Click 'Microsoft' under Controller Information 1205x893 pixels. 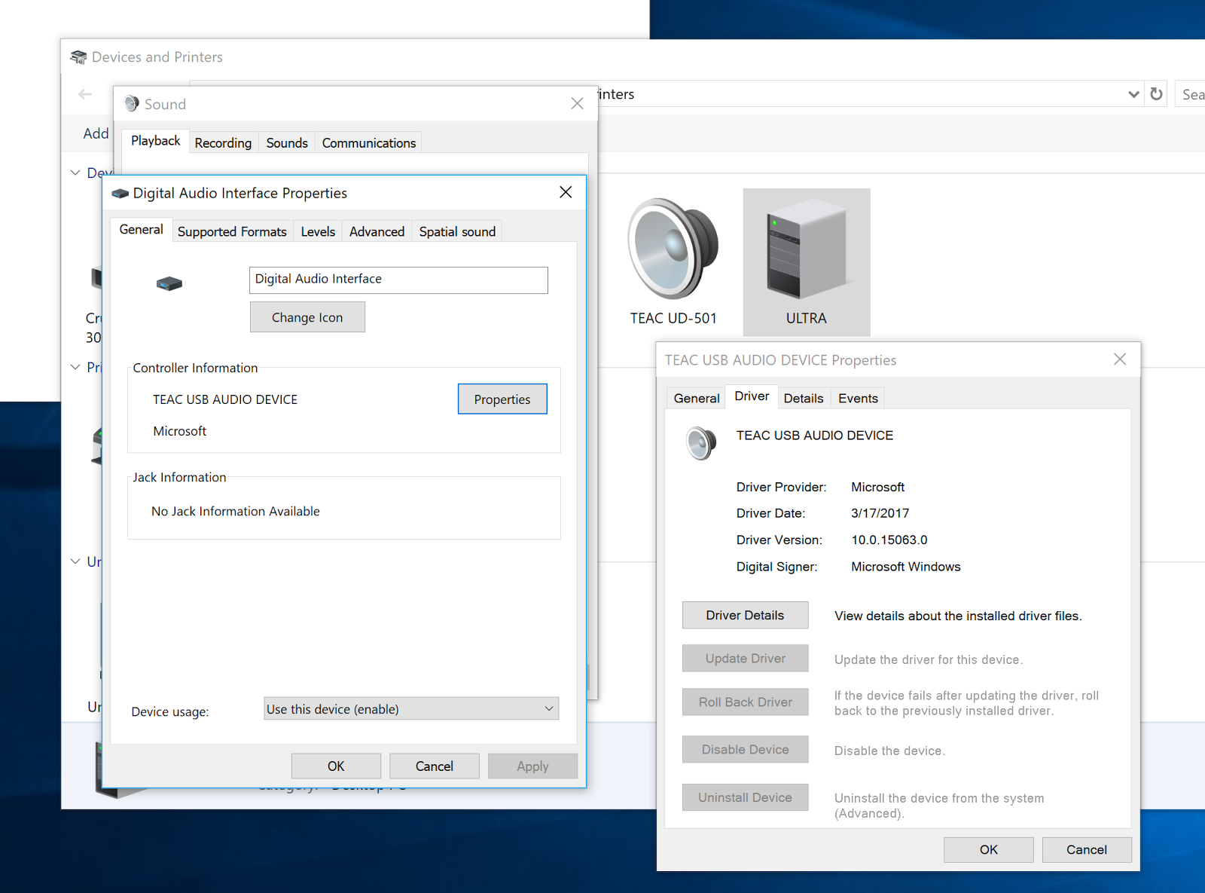pyautogui.click(x=180, y=431)
